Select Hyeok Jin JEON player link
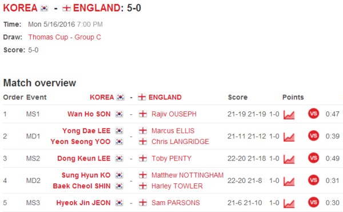This screenshot has height=212, width=343. point(83,203)
